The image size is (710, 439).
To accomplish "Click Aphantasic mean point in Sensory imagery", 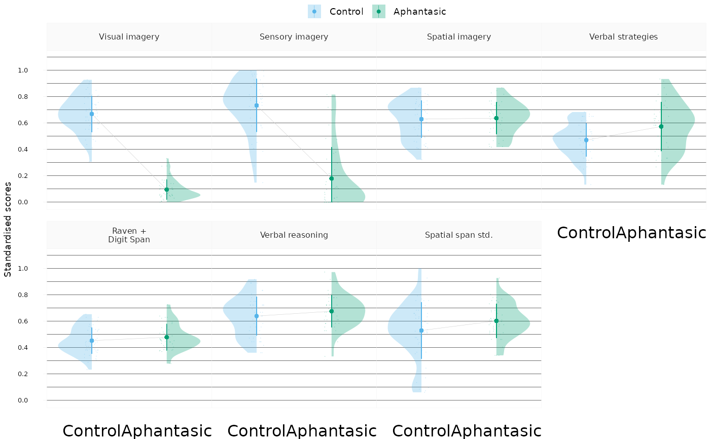I will point(332,178).
